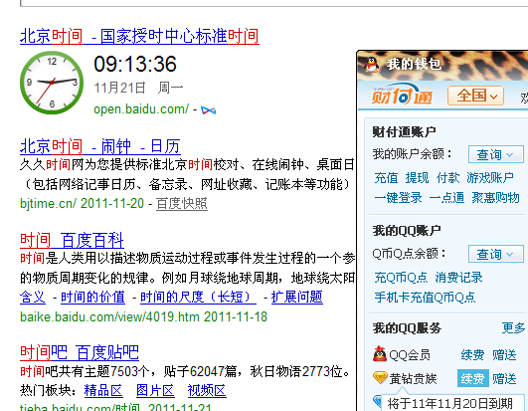
Task: Open 查询 dropdown for Q币Q点余额
Action: [495, 254]
